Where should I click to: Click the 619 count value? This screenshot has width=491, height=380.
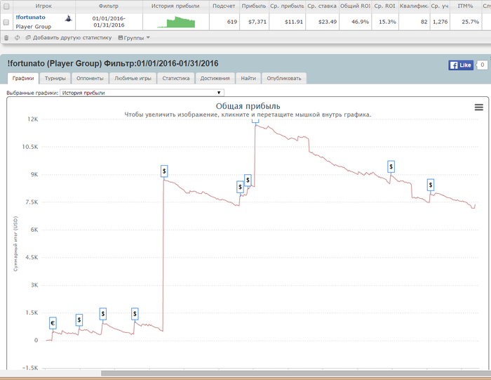[x=232, y=22]
